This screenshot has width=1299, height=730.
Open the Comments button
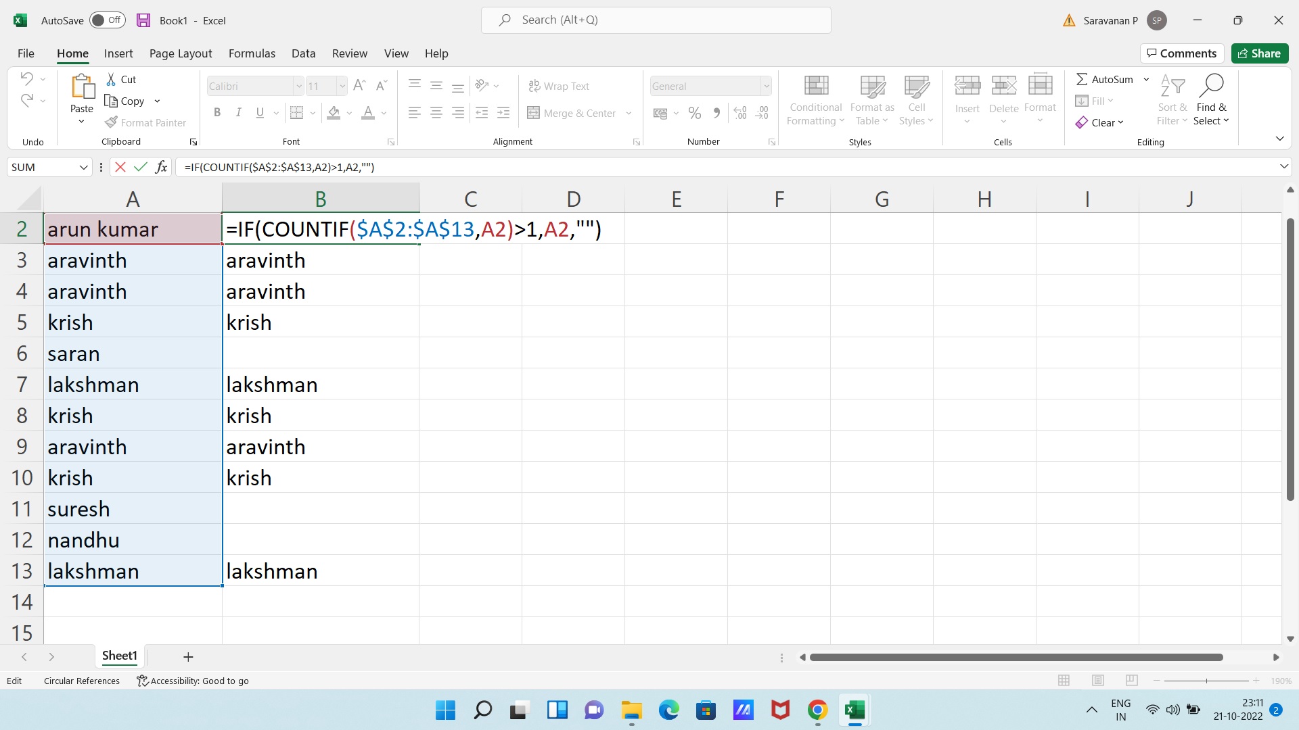click(1181, 53)
